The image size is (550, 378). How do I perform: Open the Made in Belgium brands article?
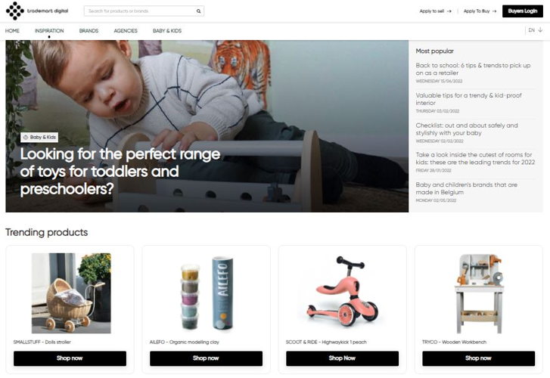tap(467, 188)
